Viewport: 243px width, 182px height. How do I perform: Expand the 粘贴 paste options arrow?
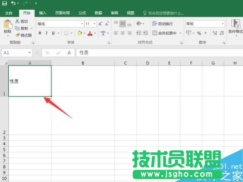8,36
